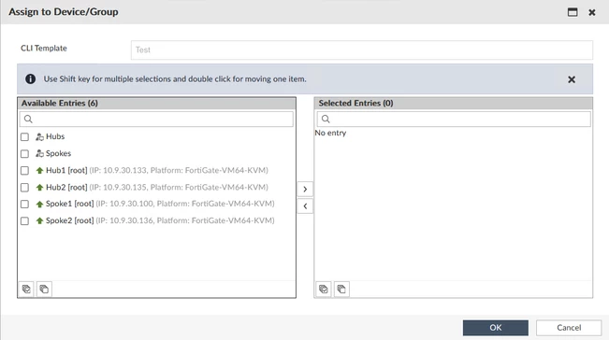
Task: Click the Available Entries search field
Action: [156, 119]
